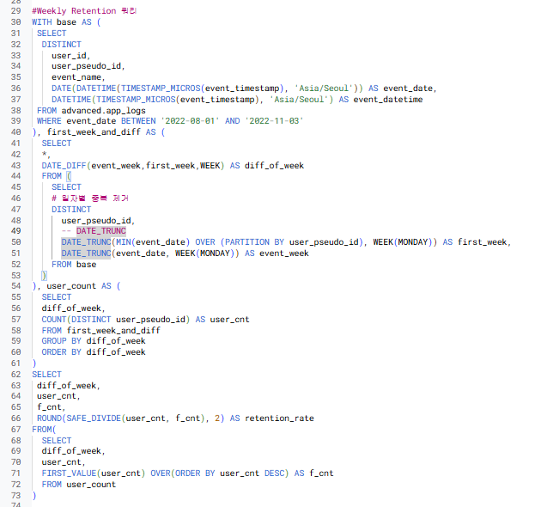Click the FIRST_VALUE function name
This screenshot has height=507, width=535.
(x=69, y=473)
